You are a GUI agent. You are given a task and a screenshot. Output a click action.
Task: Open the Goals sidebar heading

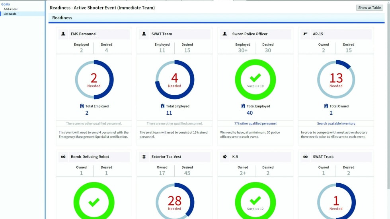coord(6,4)
